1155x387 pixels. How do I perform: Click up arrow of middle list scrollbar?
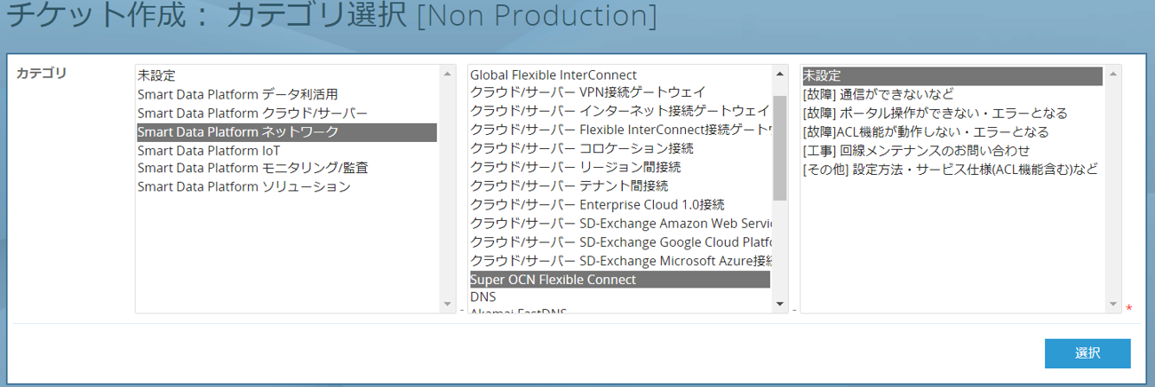tap(779, 75)
